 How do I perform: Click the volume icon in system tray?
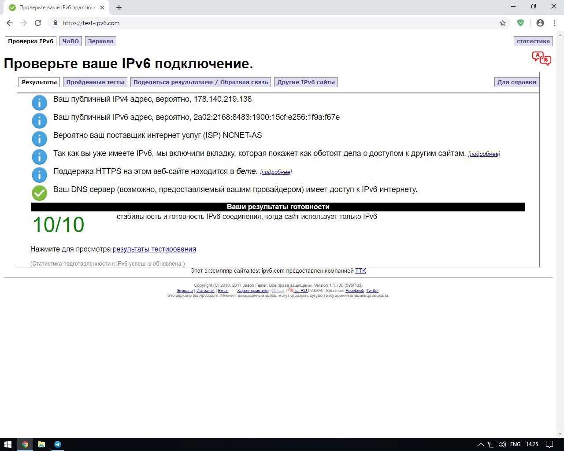(502, 444)
